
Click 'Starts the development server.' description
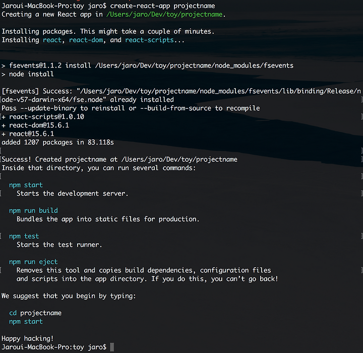(73, 193)
